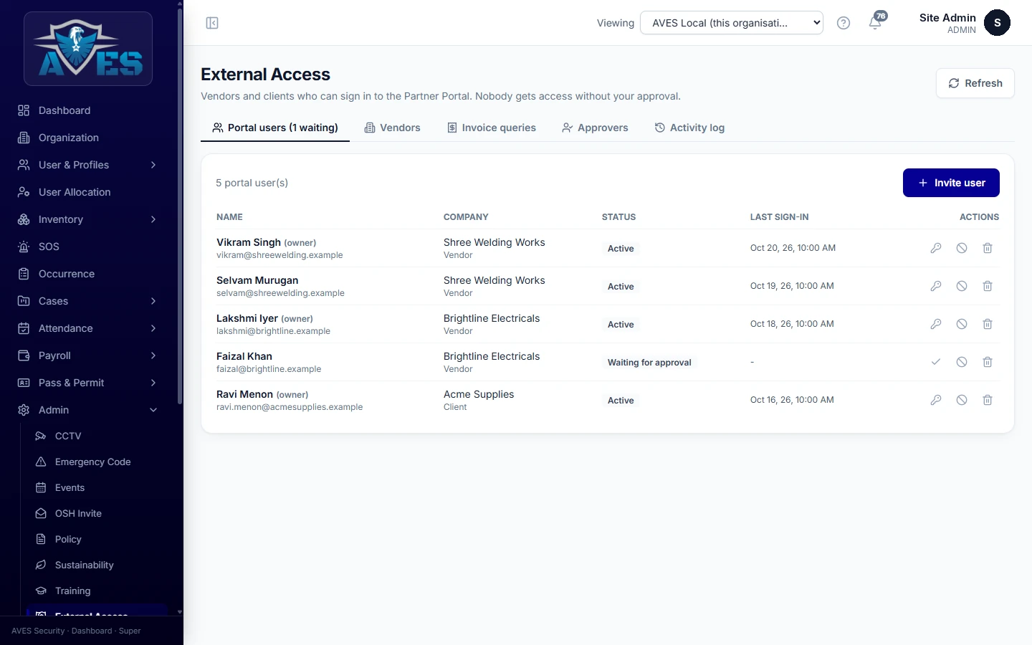This screenshot has width=1032, height=645.
Task: Click the key icon for Vikram Singh
Action: pyautogui.click(x=936, y=248)
